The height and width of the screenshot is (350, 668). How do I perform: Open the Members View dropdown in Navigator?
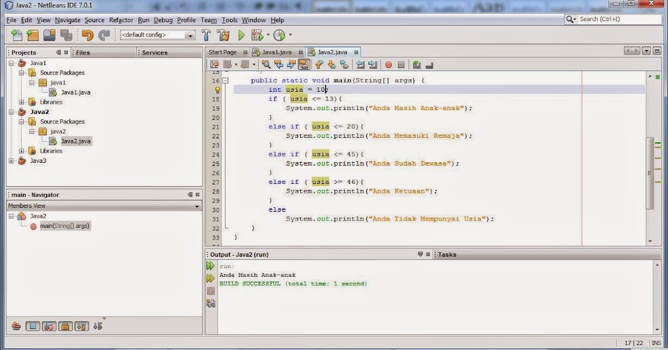click(x=197, y=206)
